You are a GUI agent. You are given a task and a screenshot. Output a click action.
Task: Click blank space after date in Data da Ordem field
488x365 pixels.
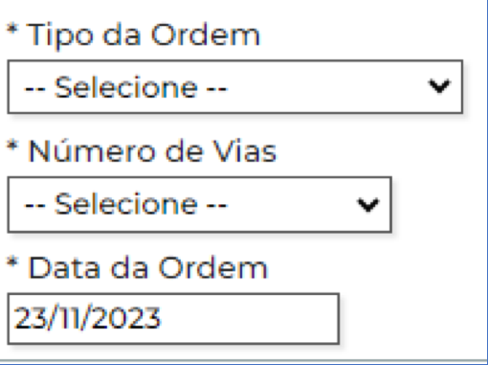[x=249, y=319]
